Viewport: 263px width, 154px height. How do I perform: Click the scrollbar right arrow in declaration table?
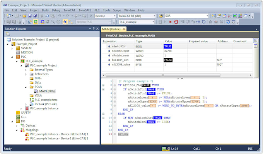(251, 75)
